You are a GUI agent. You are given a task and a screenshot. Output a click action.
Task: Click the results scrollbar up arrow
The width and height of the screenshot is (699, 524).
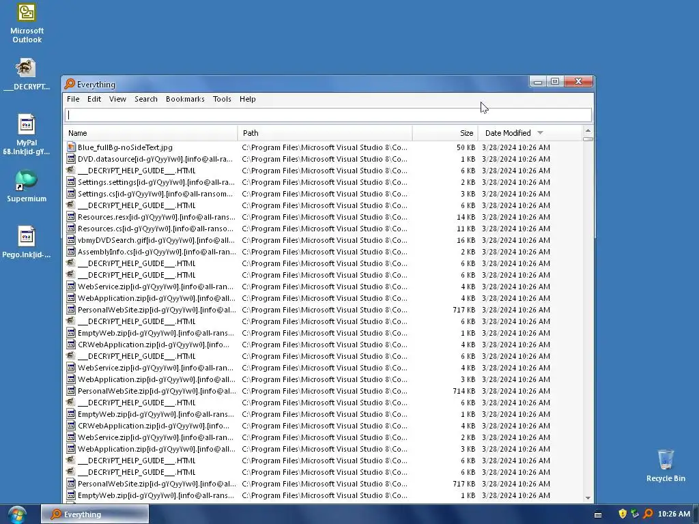pos(588,130)
